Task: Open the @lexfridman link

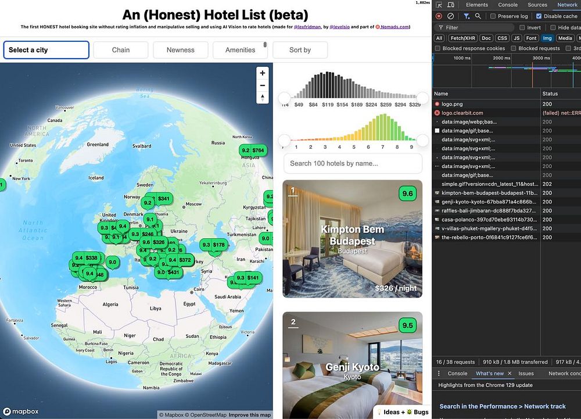Action: tap(307, 27)
